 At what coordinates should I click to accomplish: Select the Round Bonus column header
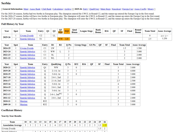click(x=138, y=31)
